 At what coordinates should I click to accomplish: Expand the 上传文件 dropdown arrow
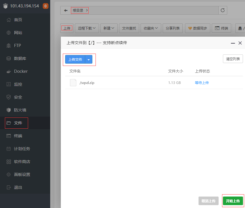[89, 60]
